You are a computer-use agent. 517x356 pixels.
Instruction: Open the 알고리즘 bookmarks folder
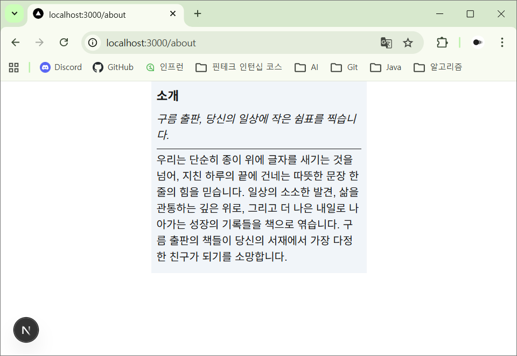(438, 67)
